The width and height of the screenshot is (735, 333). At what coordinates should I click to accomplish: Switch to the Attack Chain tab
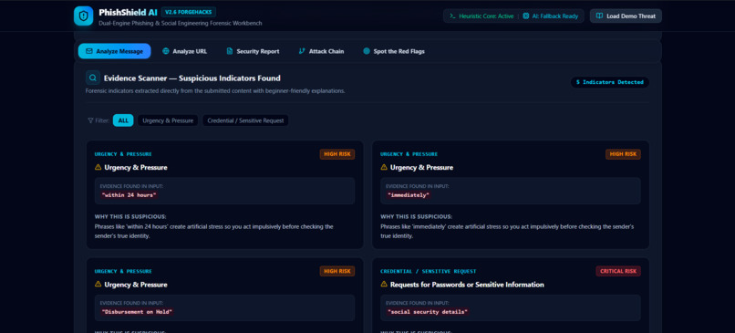tap(321, 51)
